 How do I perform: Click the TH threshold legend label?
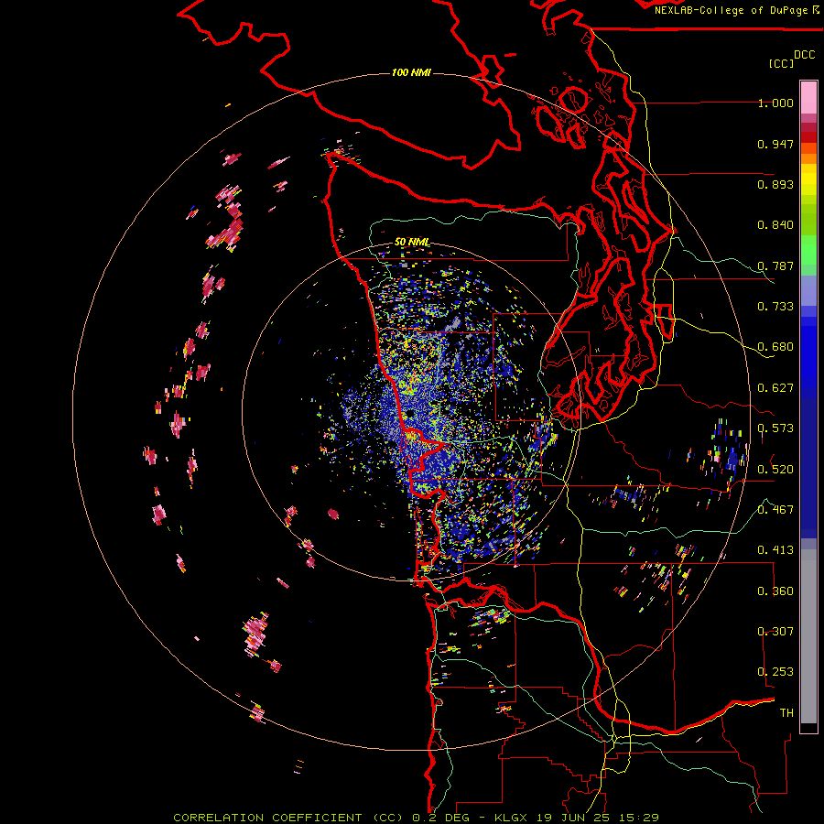(x=786, y=712)
